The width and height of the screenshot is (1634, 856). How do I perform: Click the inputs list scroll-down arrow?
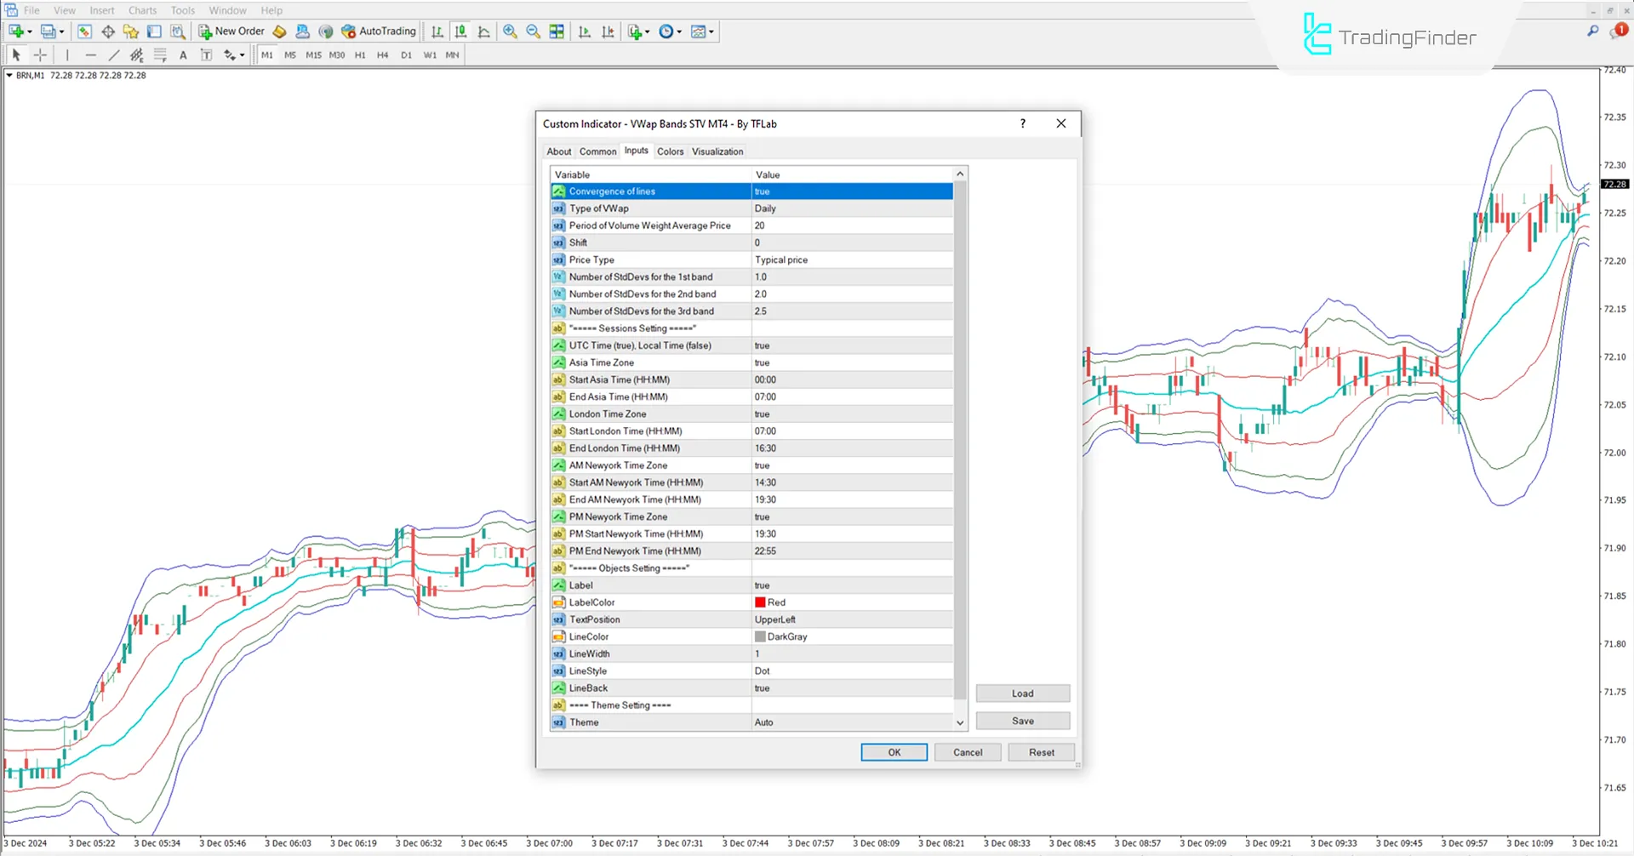pyautogui.click(x=960, y=722)
